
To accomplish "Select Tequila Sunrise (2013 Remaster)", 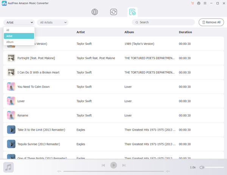I will tap(39, 144).
